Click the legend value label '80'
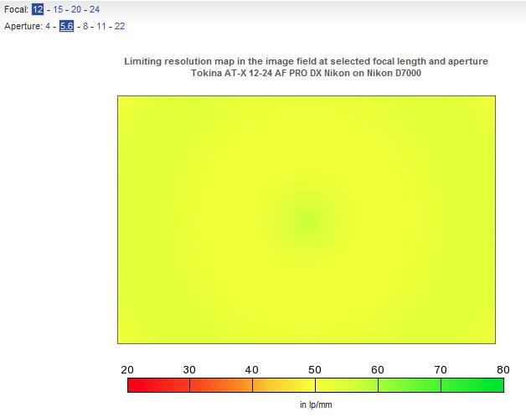 503,370
